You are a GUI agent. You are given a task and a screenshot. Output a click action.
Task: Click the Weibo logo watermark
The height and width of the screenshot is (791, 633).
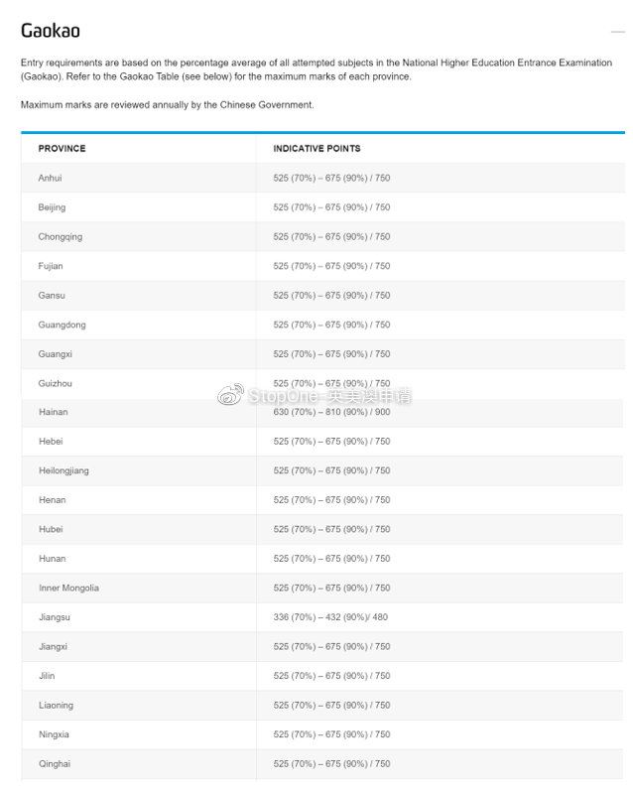[x=230, y=394]
